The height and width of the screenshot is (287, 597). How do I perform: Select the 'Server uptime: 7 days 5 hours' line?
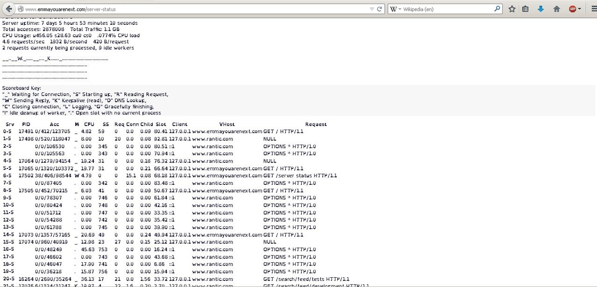click(70, 23)
